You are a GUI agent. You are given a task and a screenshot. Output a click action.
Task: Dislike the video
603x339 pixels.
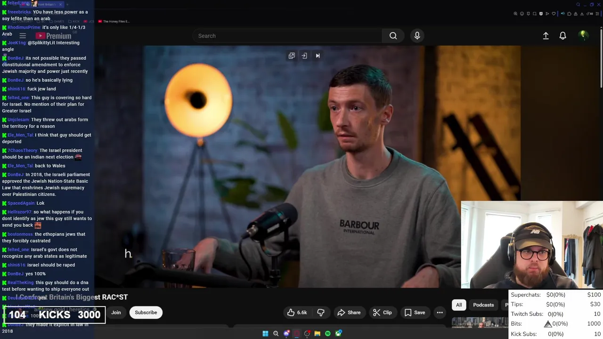321,313
